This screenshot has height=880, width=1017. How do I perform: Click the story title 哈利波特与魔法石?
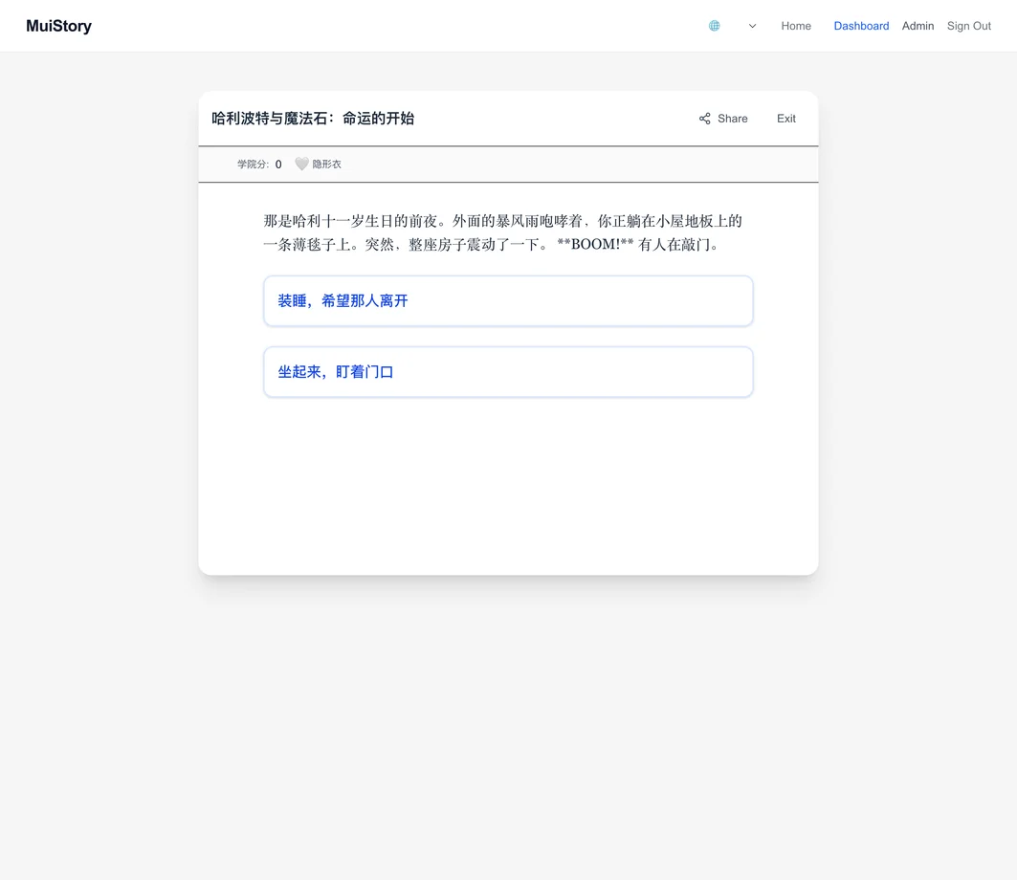pos(313,119)
